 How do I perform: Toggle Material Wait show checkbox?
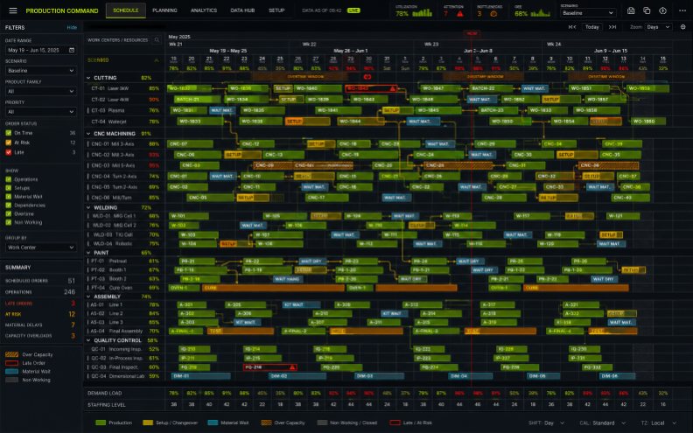tap(8, 197)
